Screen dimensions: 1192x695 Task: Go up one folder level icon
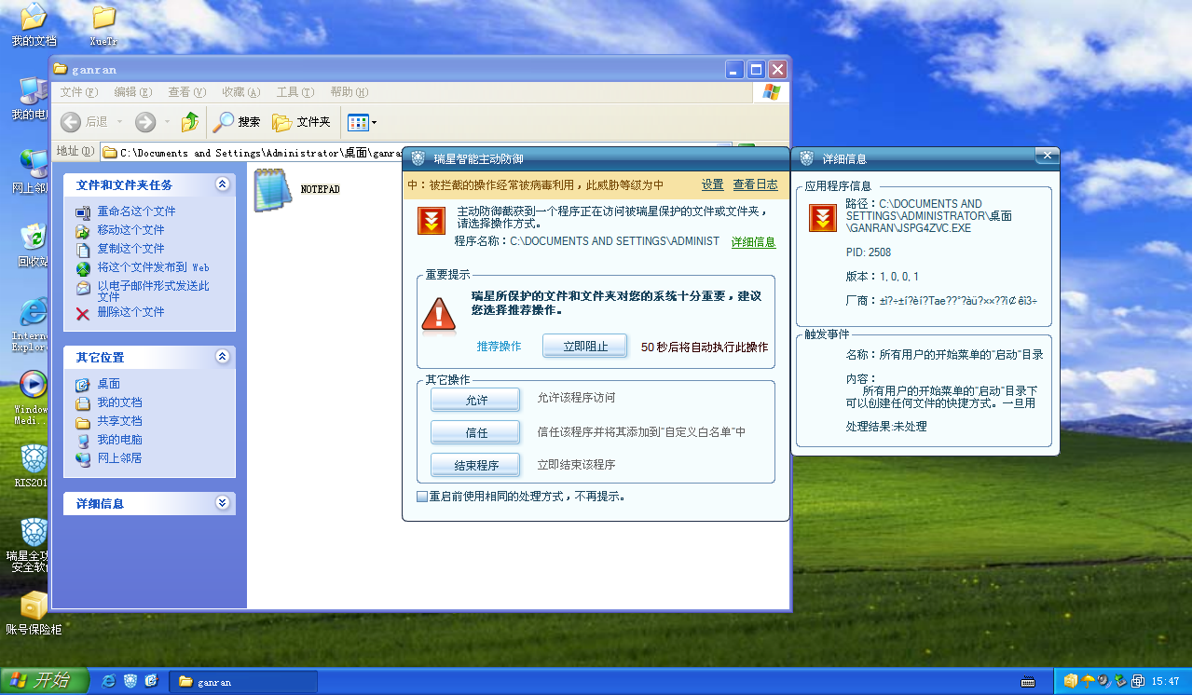point(191,122)
